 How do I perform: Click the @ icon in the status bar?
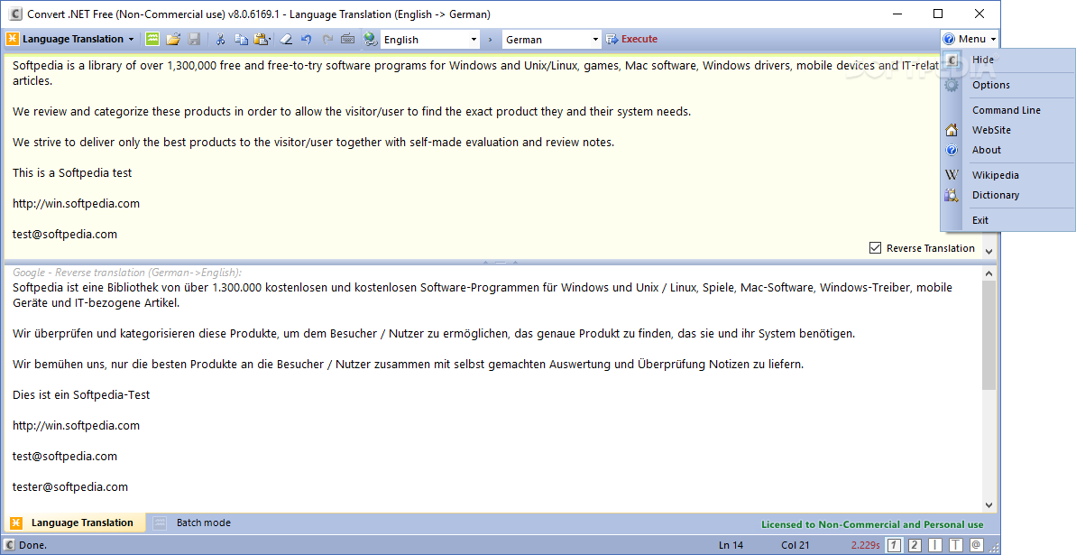pos(977,545)
